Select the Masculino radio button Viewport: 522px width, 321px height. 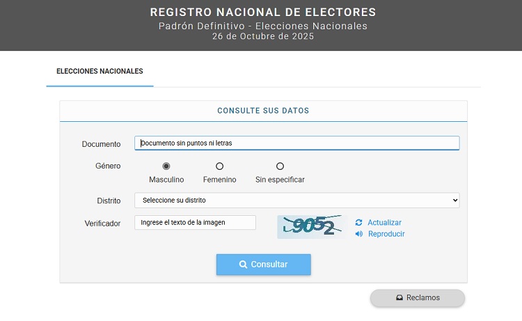coord(166,166)
